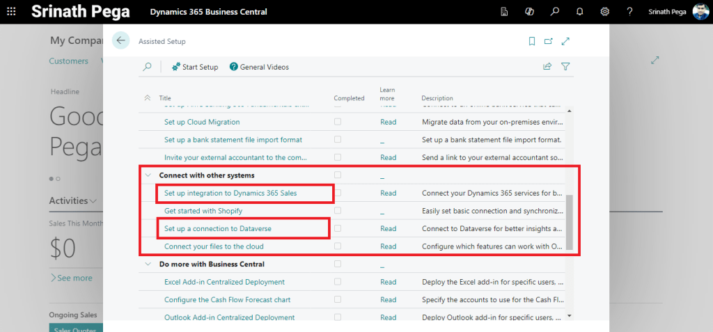Open General Videos action
This screenshot has width=713, height=332.
point(259,67)
